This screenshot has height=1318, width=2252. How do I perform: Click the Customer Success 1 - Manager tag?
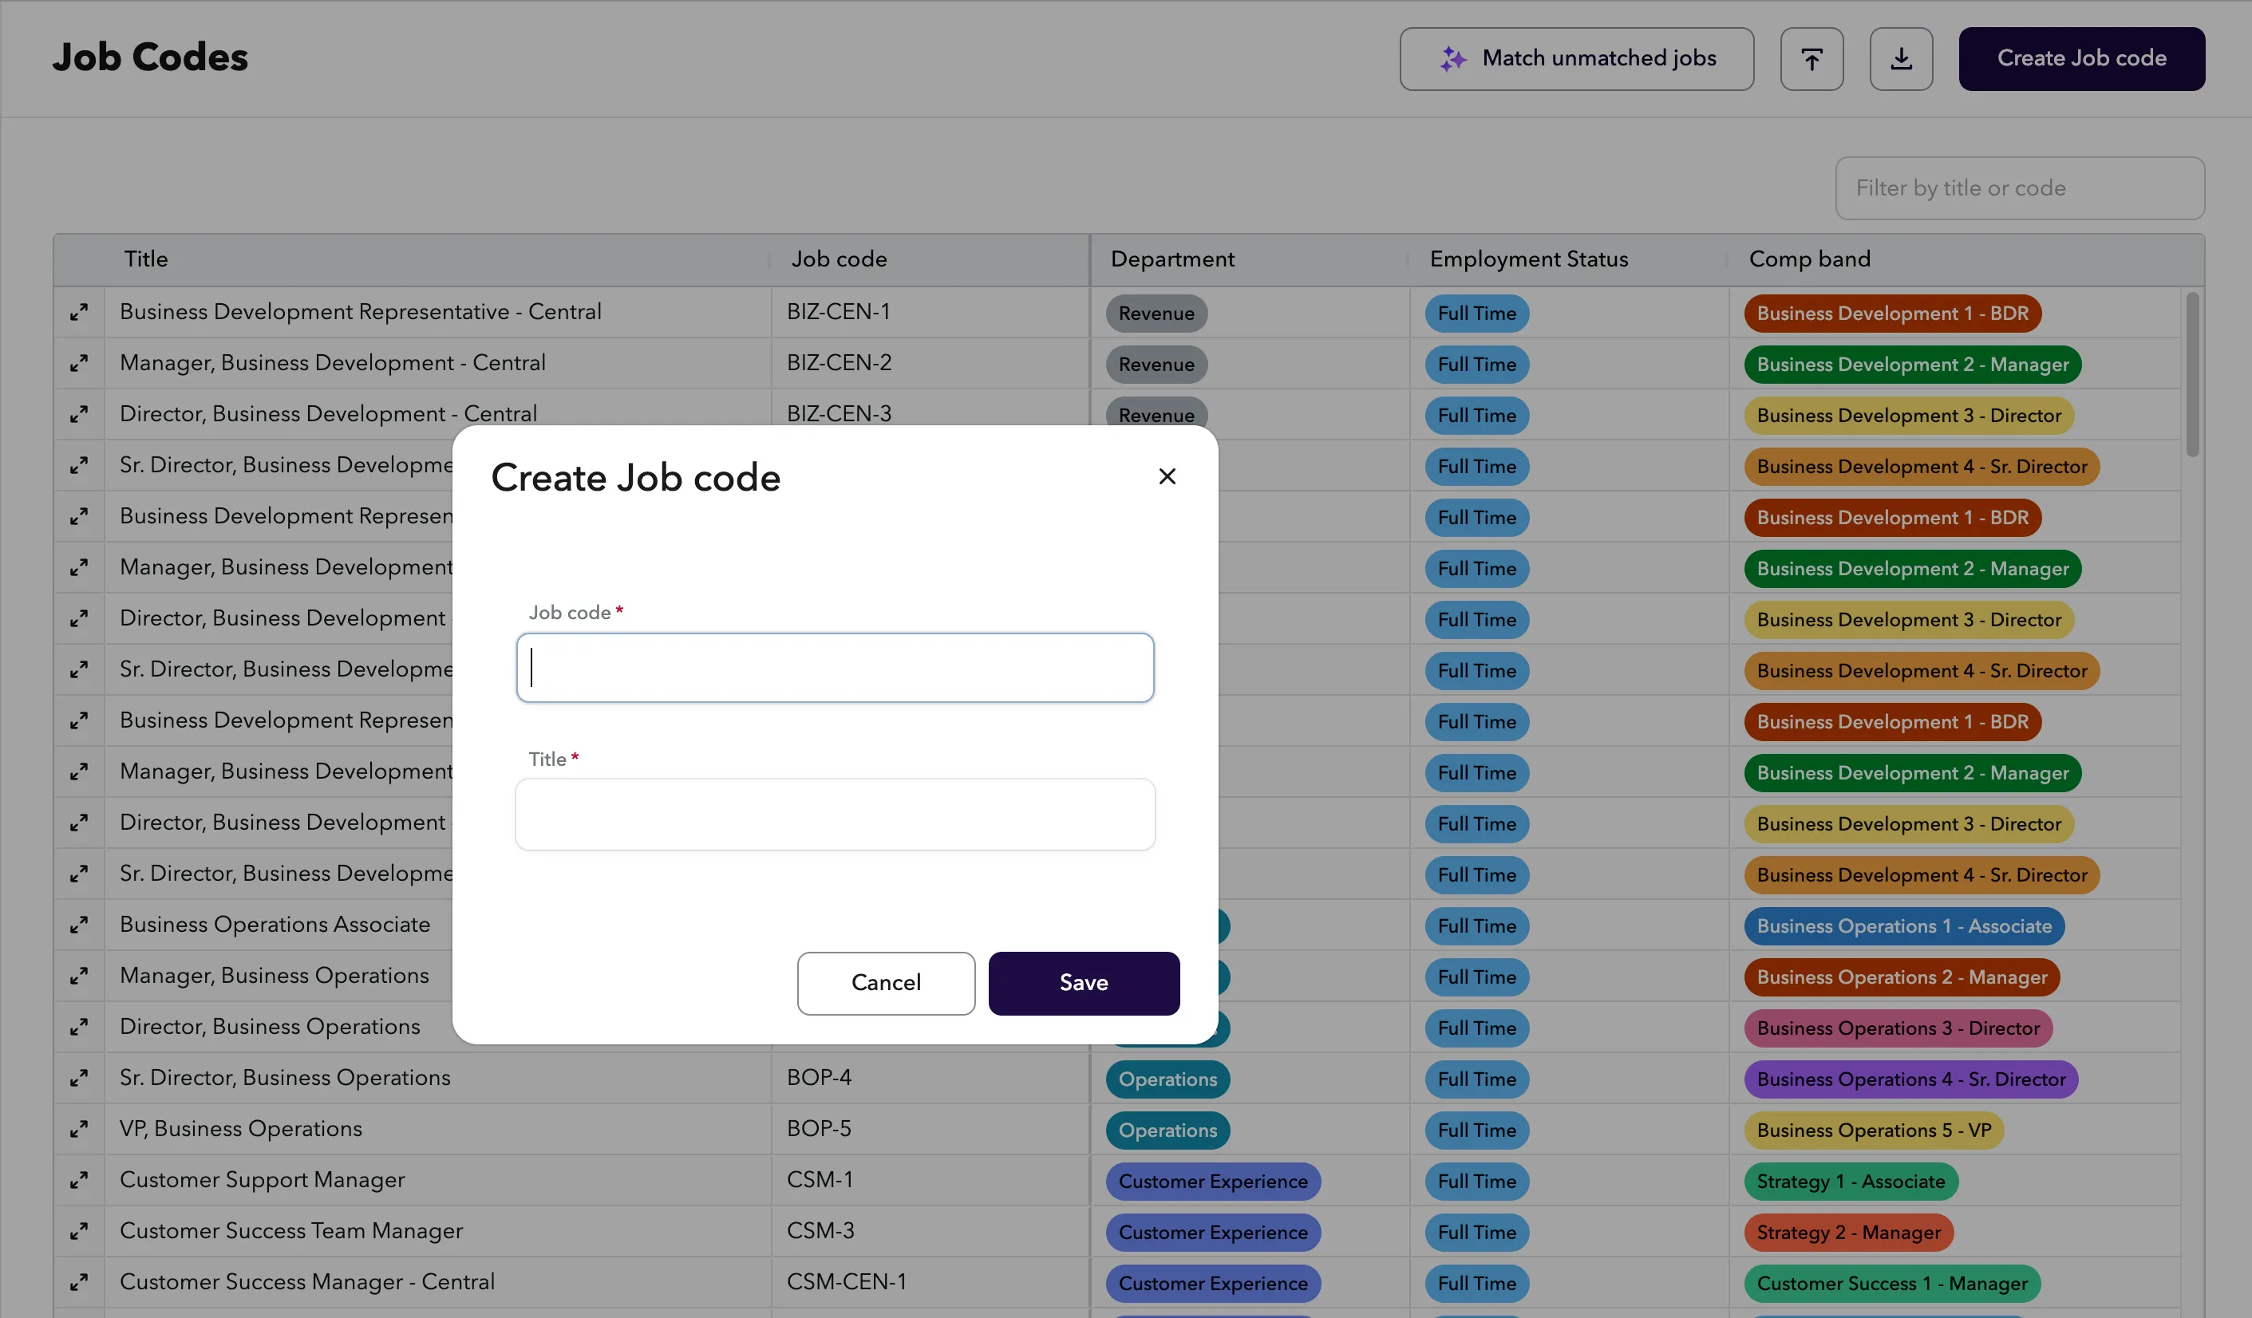pyautogui.click(x=1891, y=1283)
